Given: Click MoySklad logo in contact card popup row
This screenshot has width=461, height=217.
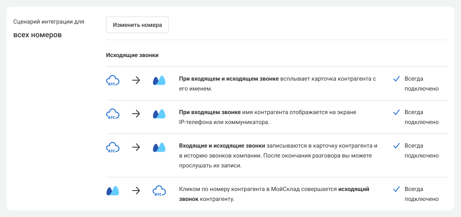Looking at the screenshot, I should (x=159, y=81).
